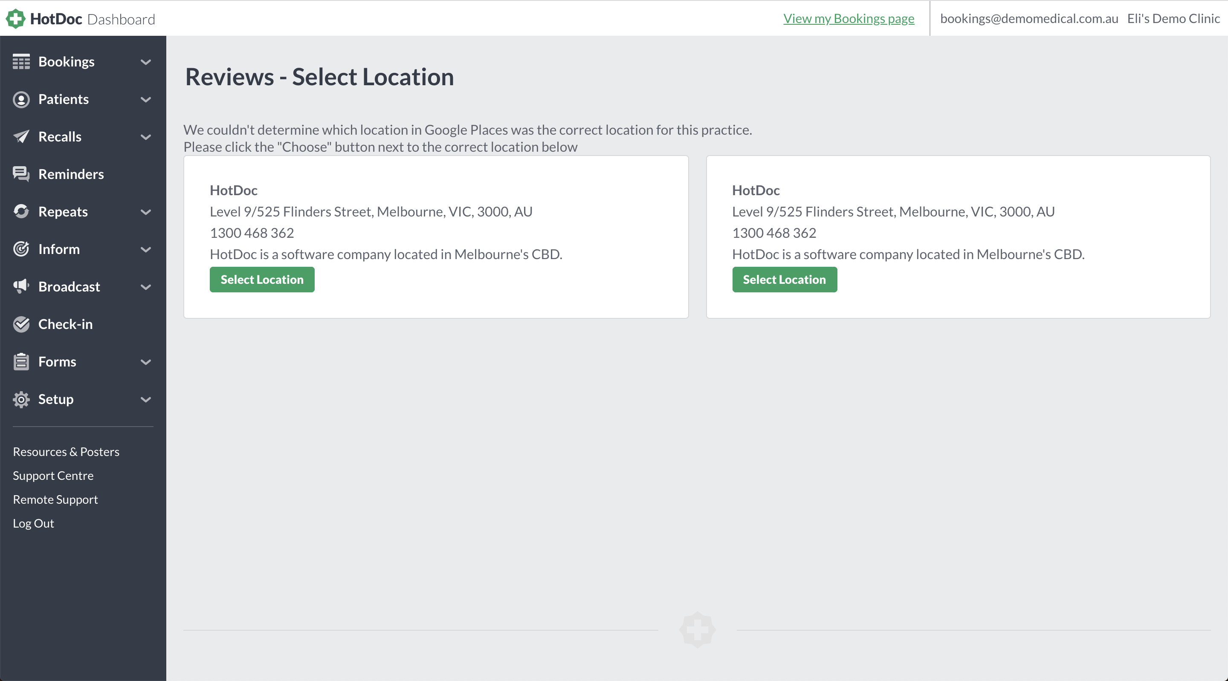
Task: Click the Reminders chat bubbles icon
Action: (21, 174)
